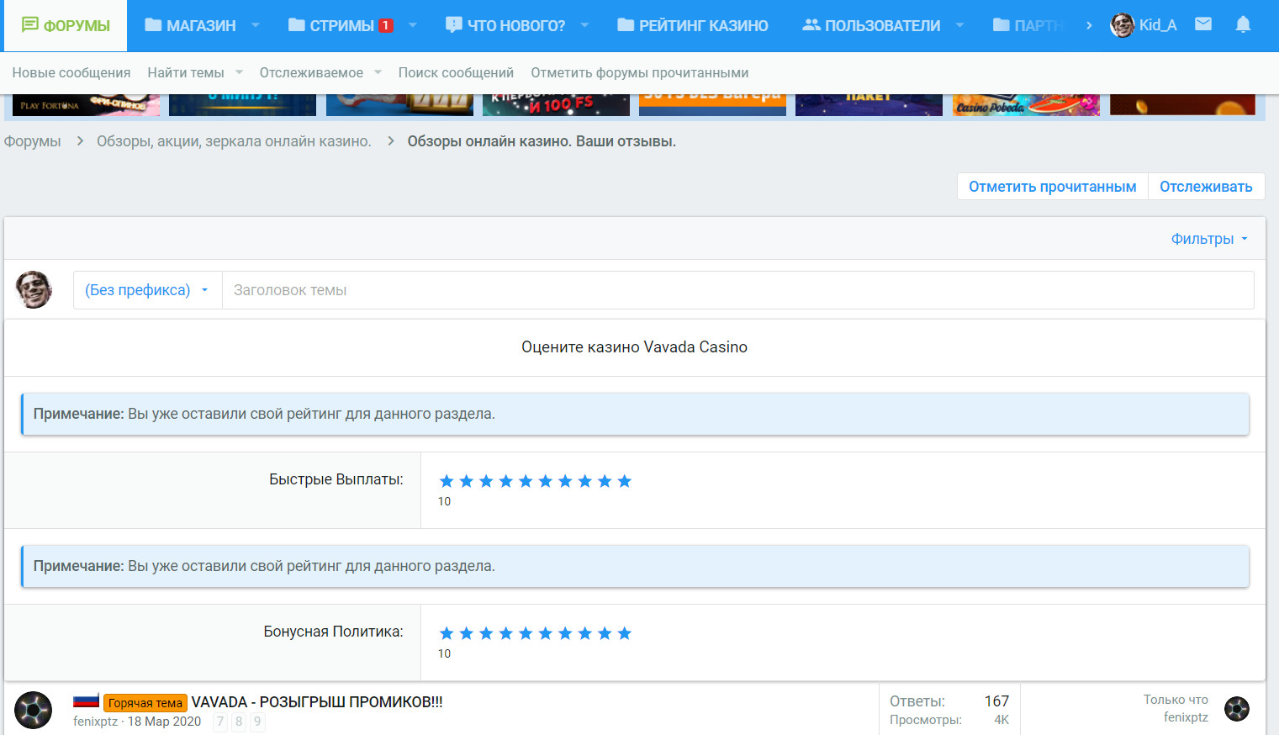Go to thread page 7

[x=220, y=722]
